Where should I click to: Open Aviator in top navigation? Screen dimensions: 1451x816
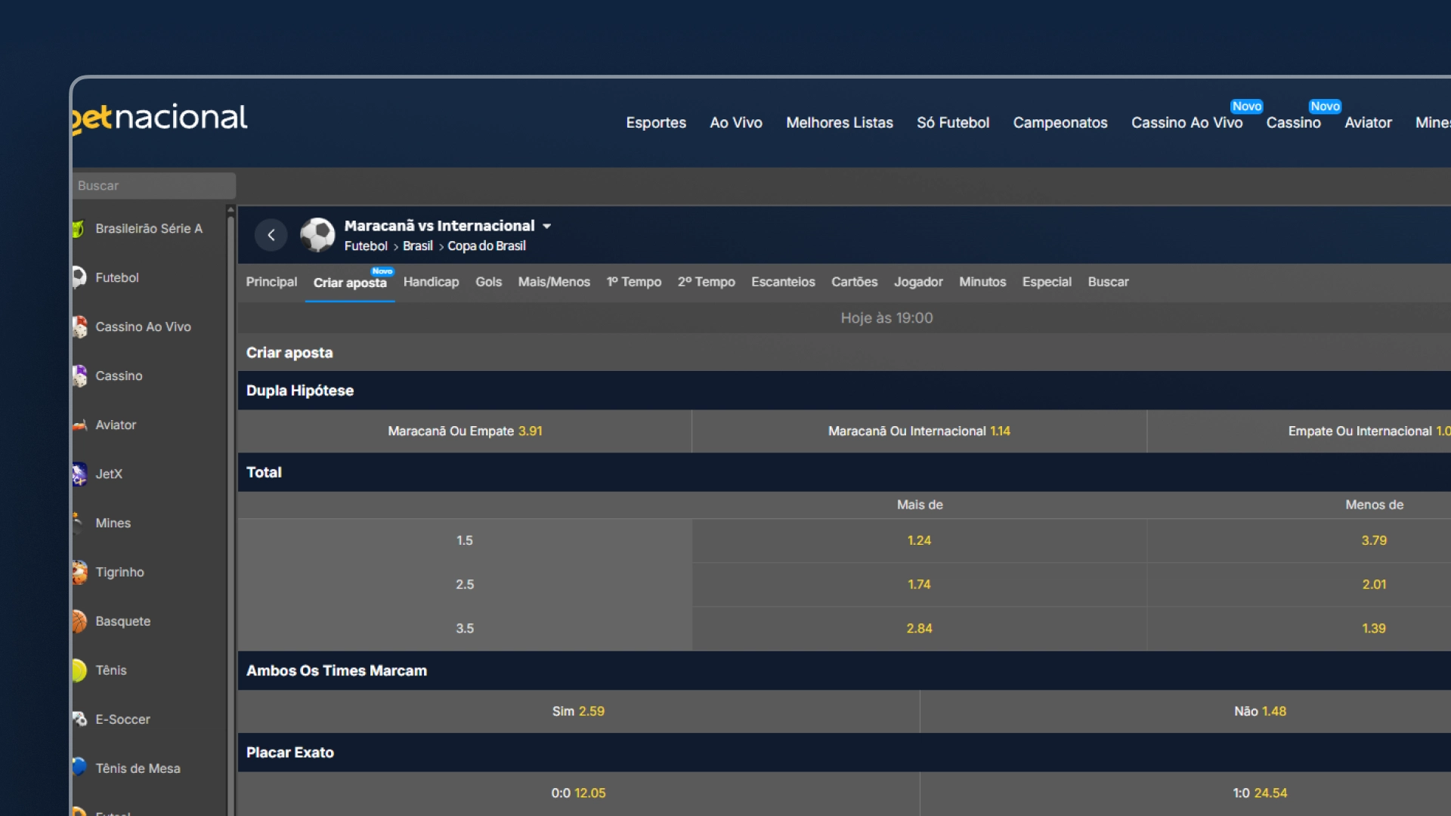(1368, 122)
